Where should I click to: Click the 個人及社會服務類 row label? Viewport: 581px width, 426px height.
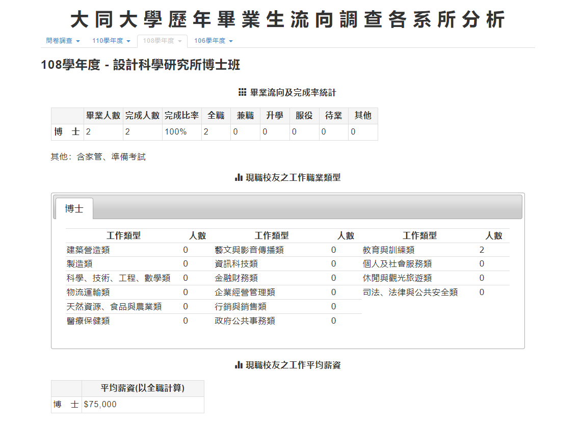click(x=397, y=264)
